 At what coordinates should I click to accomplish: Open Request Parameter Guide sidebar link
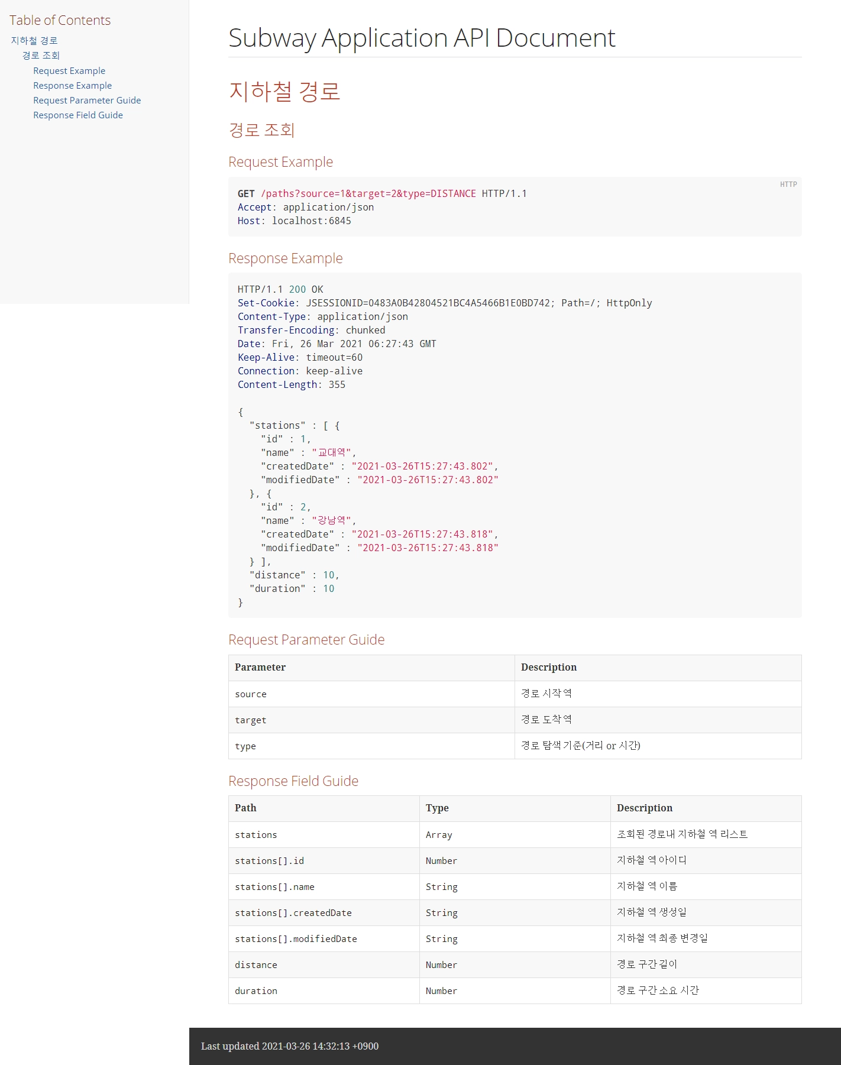pyautogui.click(x=87, y=100)
